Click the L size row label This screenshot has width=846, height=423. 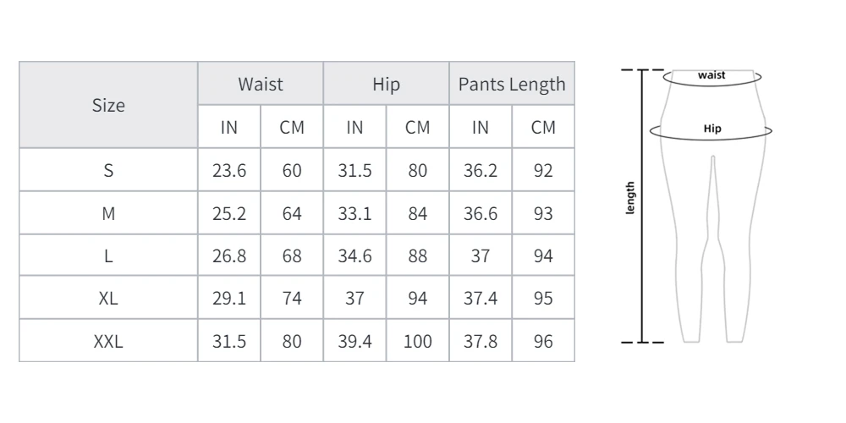point(108,255)
